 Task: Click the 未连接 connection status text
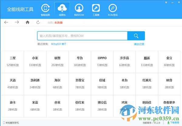point(58,23)
